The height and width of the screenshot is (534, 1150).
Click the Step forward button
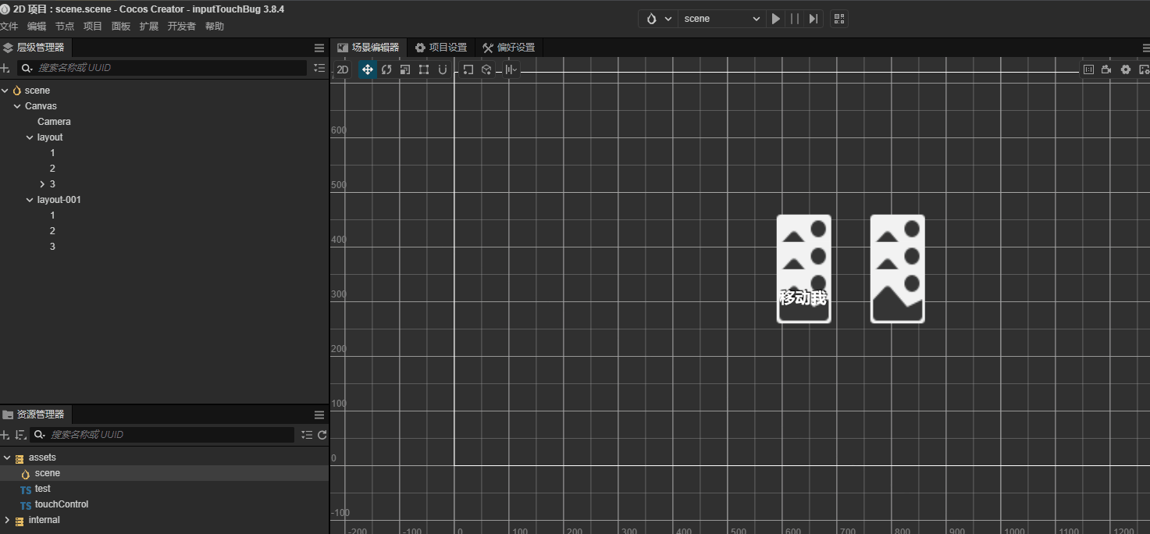(814, 19)
